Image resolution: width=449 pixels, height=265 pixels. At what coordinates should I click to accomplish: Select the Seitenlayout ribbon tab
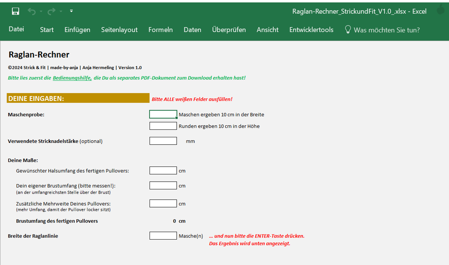pyautogui.click(x=119, y=30)
